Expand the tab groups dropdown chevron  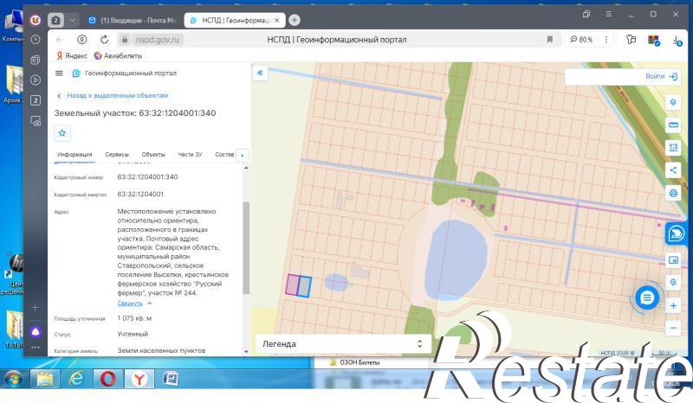(72, 20)
